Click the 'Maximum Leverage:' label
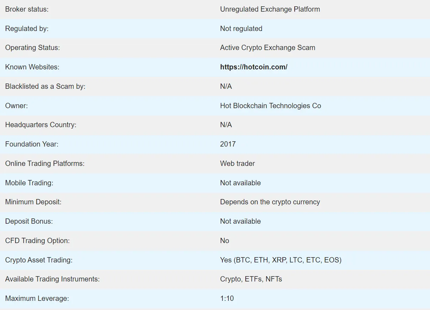 [x=37, y=298]
